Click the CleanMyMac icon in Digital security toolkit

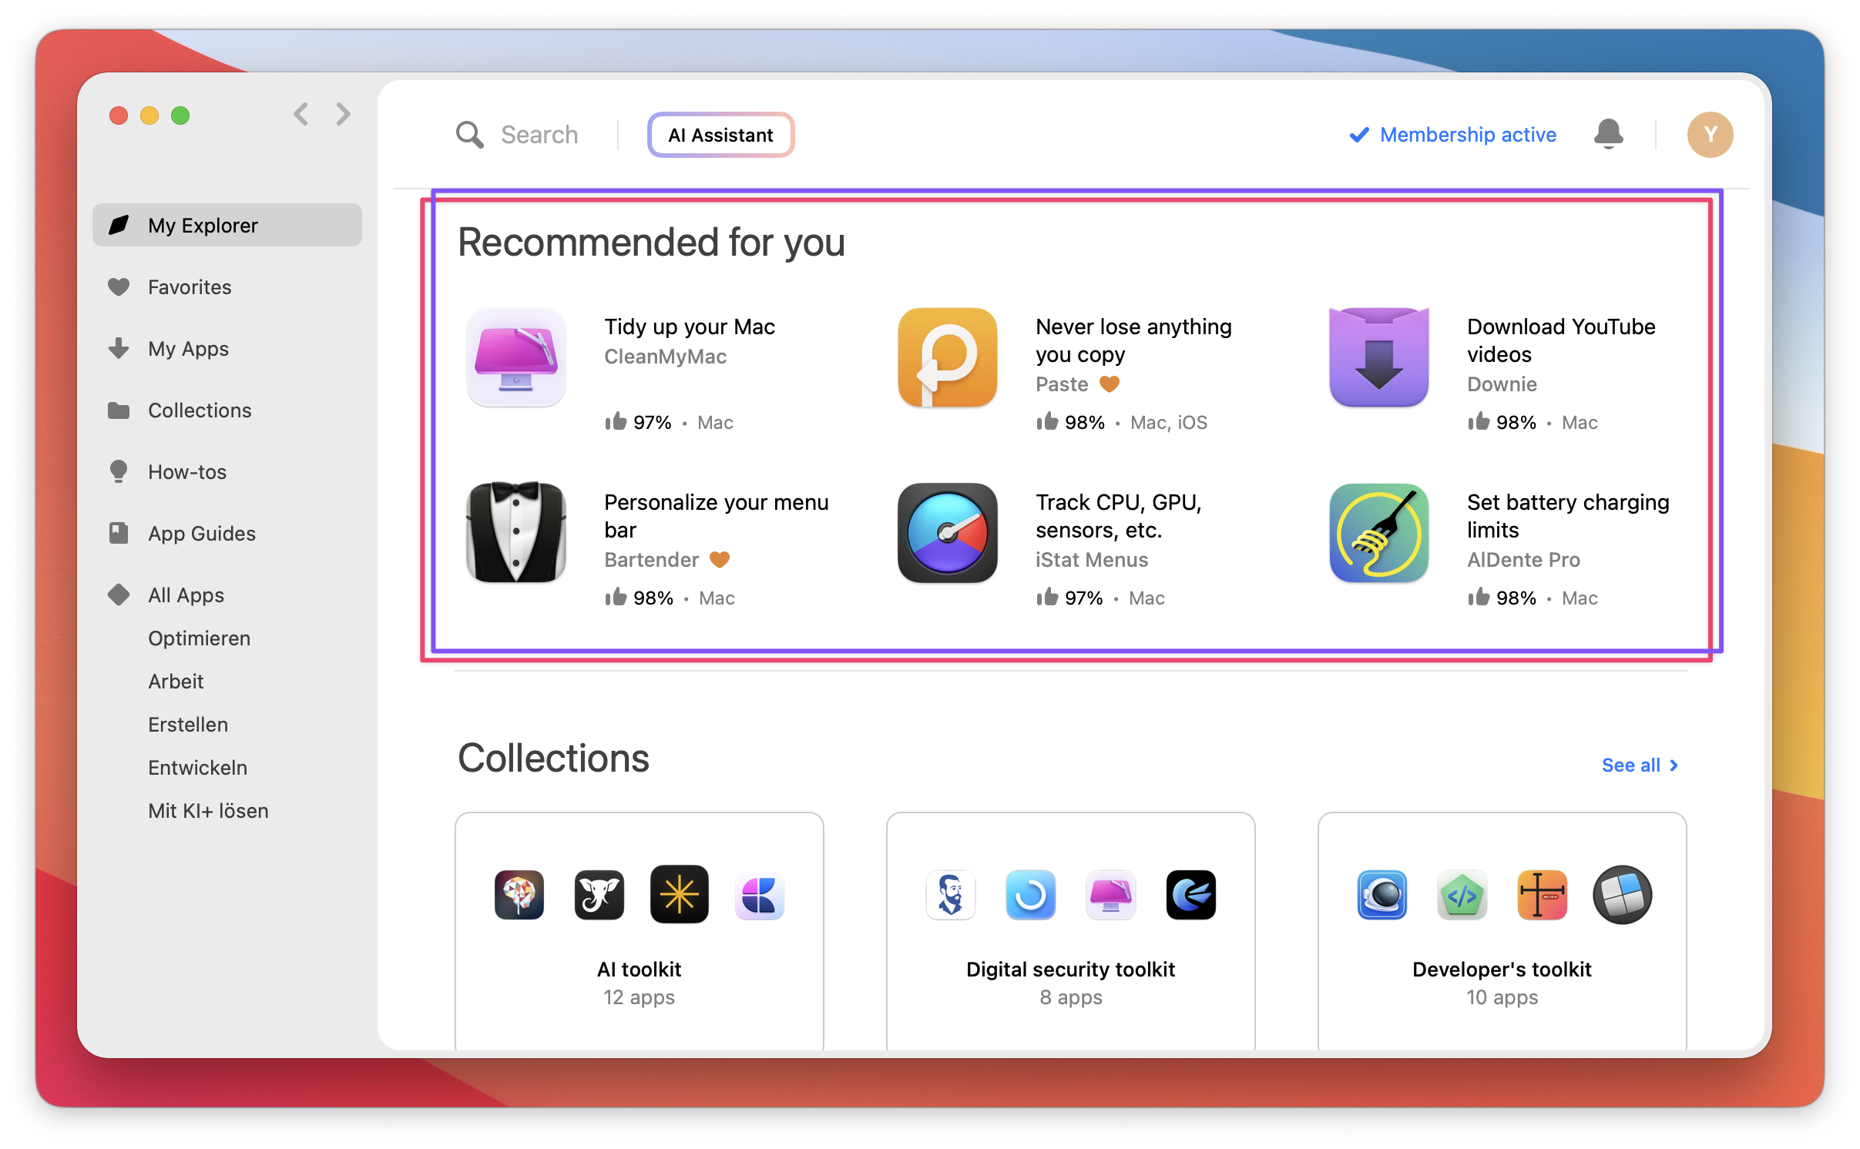[x=1111, y=895]
